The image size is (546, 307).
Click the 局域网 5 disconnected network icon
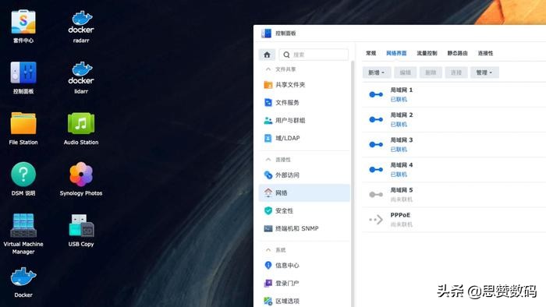[x=376, y=195]
